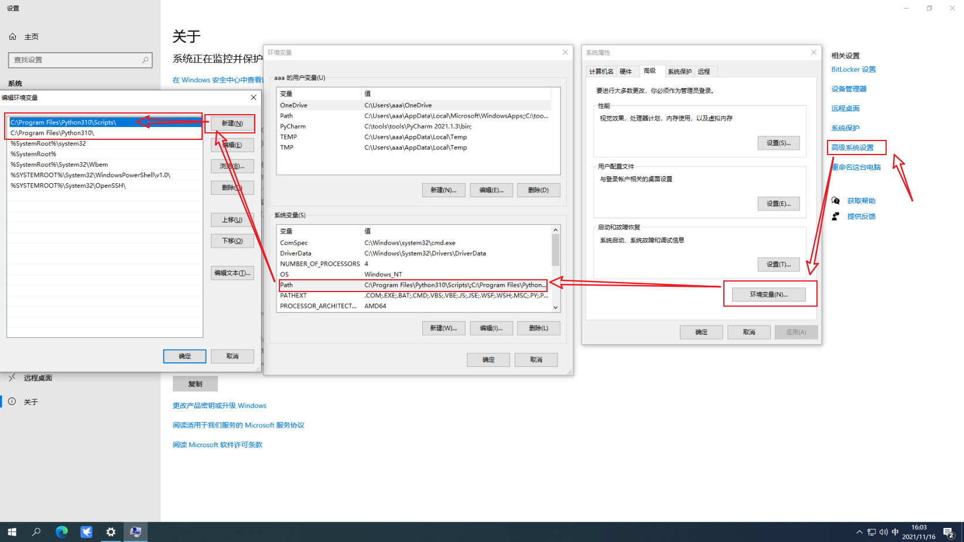Click 取消 in 系统属性 dialog

click(x=748, y=332)
